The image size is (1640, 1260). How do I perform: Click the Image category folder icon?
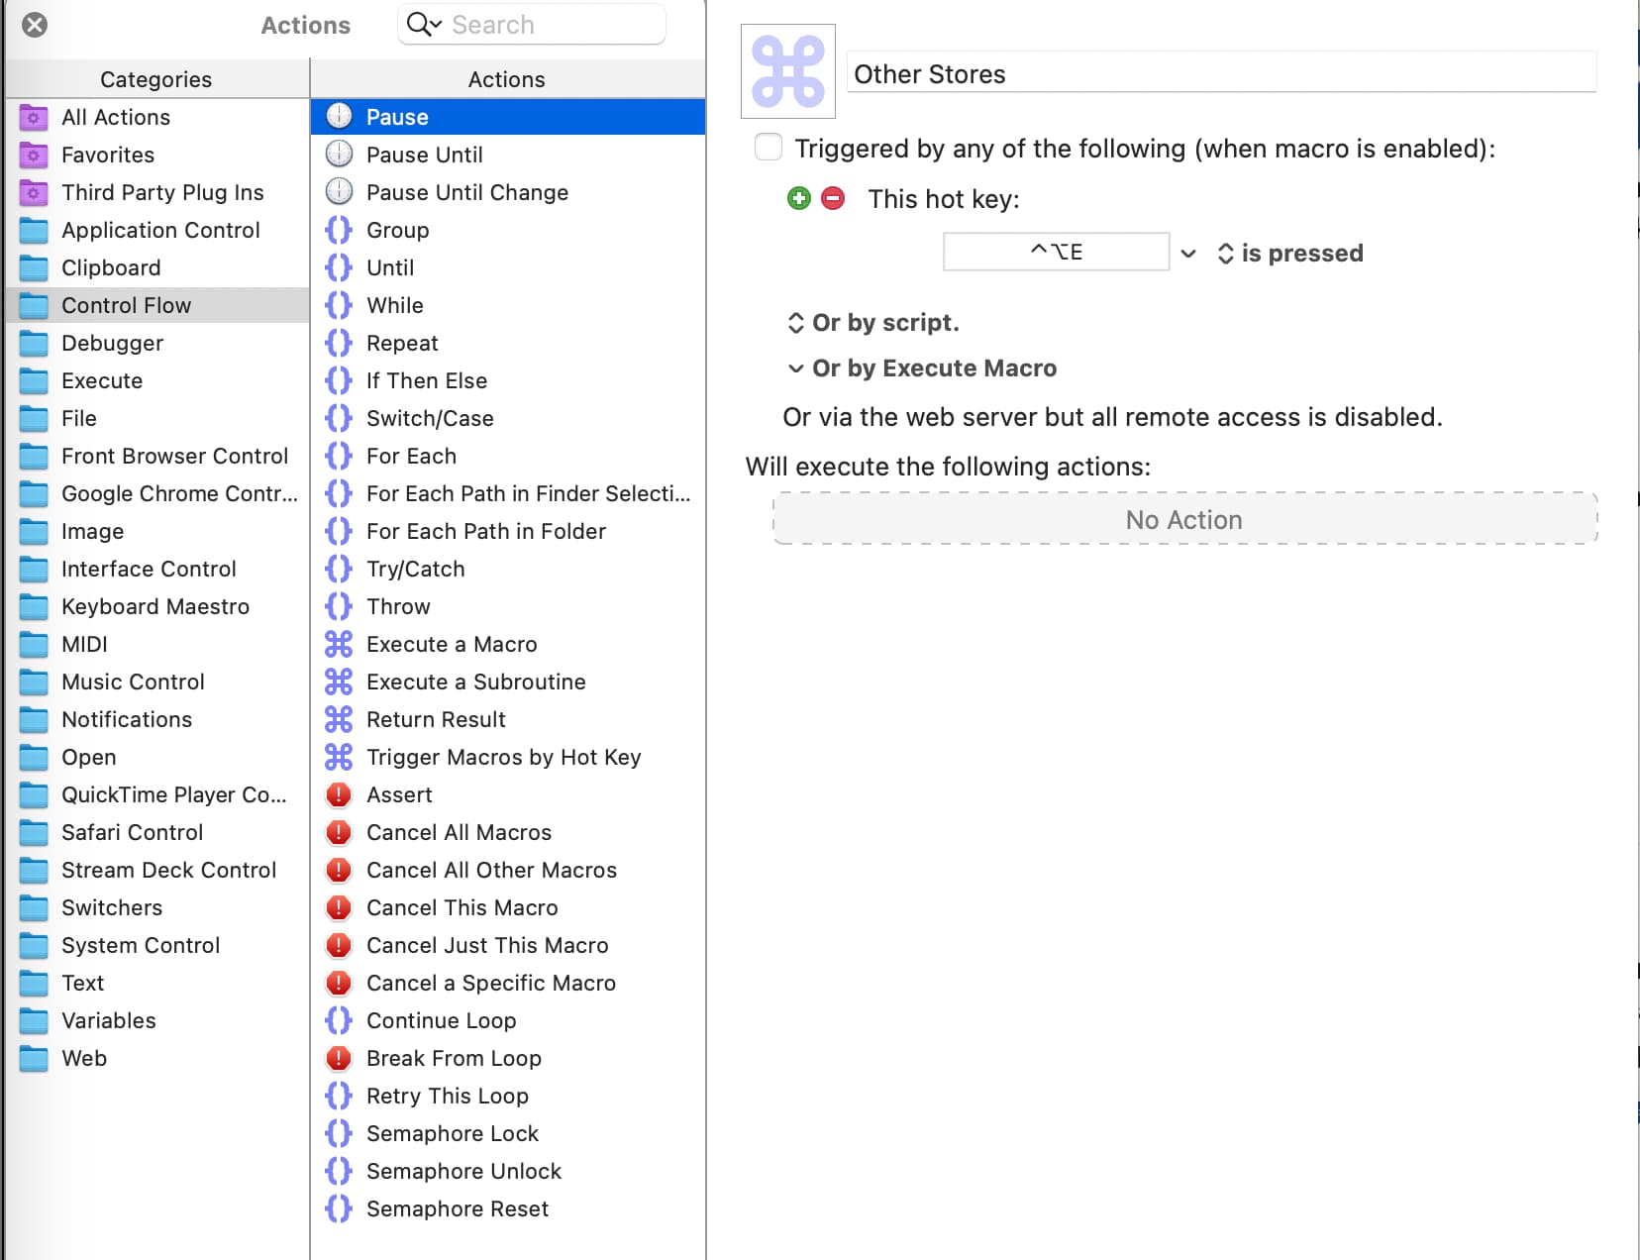[34, 532]
